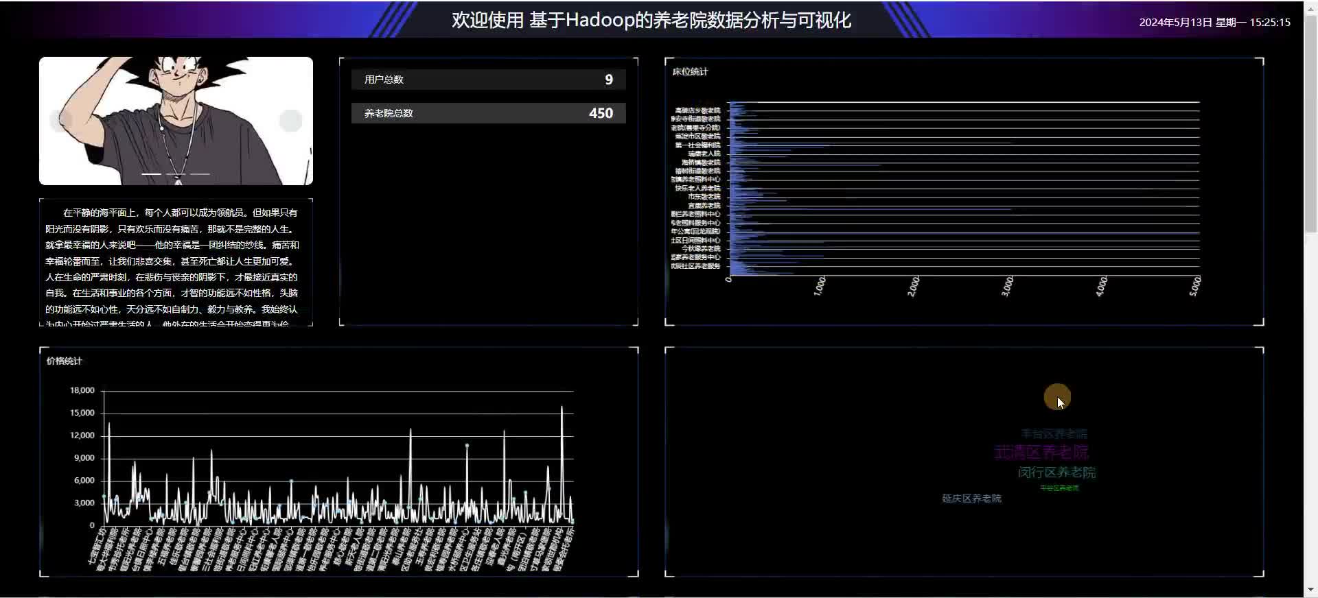Viewport: 1318px width, 598px height.
Task: Click the dashboard title in the header banner
Action: pos(651,20)
